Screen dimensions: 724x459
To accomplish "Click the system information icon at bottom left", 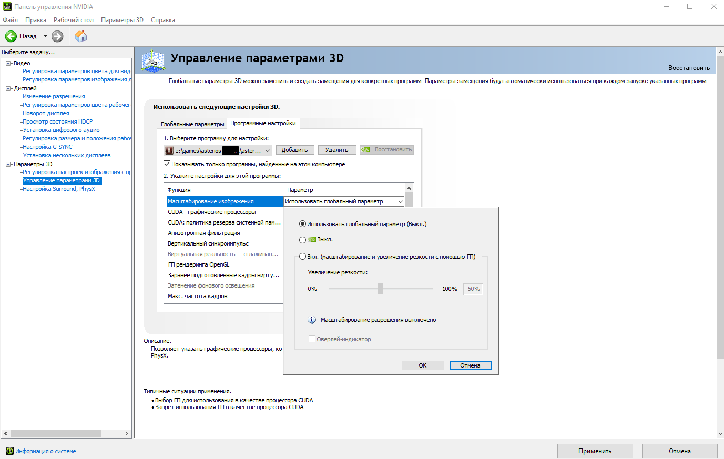I will 9,451.
